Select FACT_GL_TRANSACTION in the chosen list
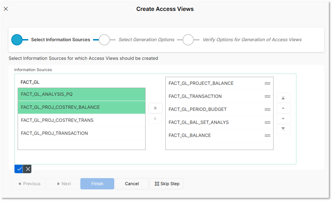This screenshot has height=201, width=332. pyautogui.click(x=219, y=96)
